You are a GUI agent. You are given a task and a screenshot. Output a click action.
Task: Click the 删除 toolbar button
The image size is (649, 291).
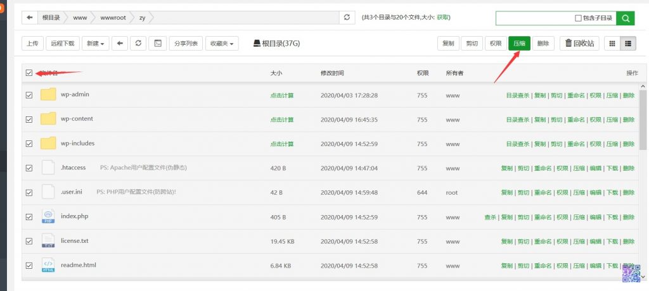coord(543,44)
